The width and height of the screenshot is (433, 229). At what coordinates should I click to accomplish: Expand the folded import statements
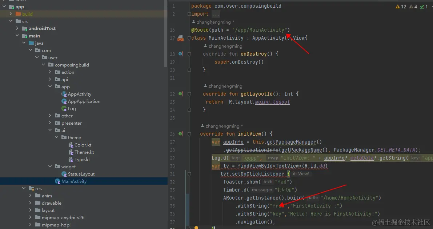point(189,14)
